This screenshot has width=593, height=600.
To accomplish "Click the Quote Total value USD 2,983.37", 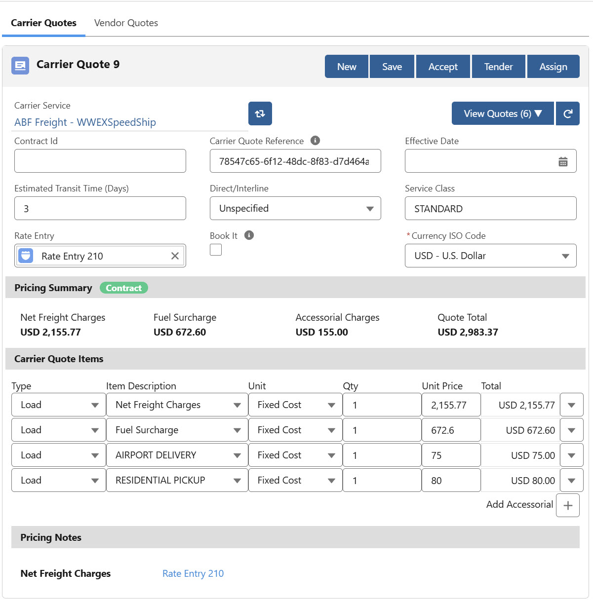I will [x=468, y=332].
